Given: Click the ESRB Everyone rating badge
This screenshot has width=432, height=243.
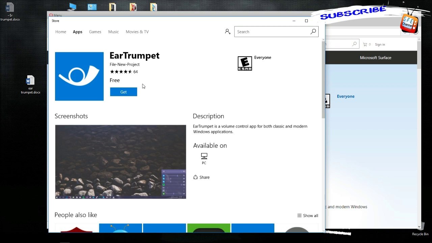Looking at the screenshot, I should pyautogui.click(x=245, y=63).
